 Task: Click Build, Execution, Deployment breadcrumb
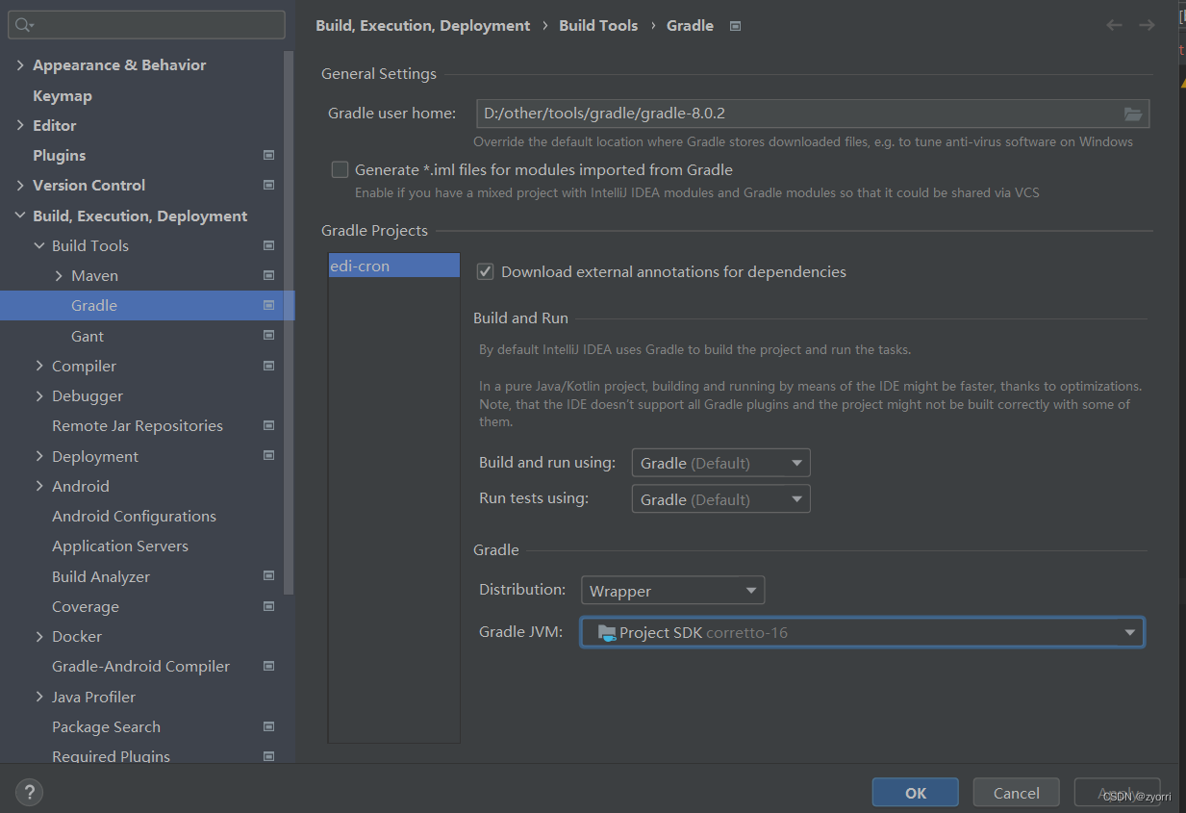pyautogui.click(x=423, y=26)
